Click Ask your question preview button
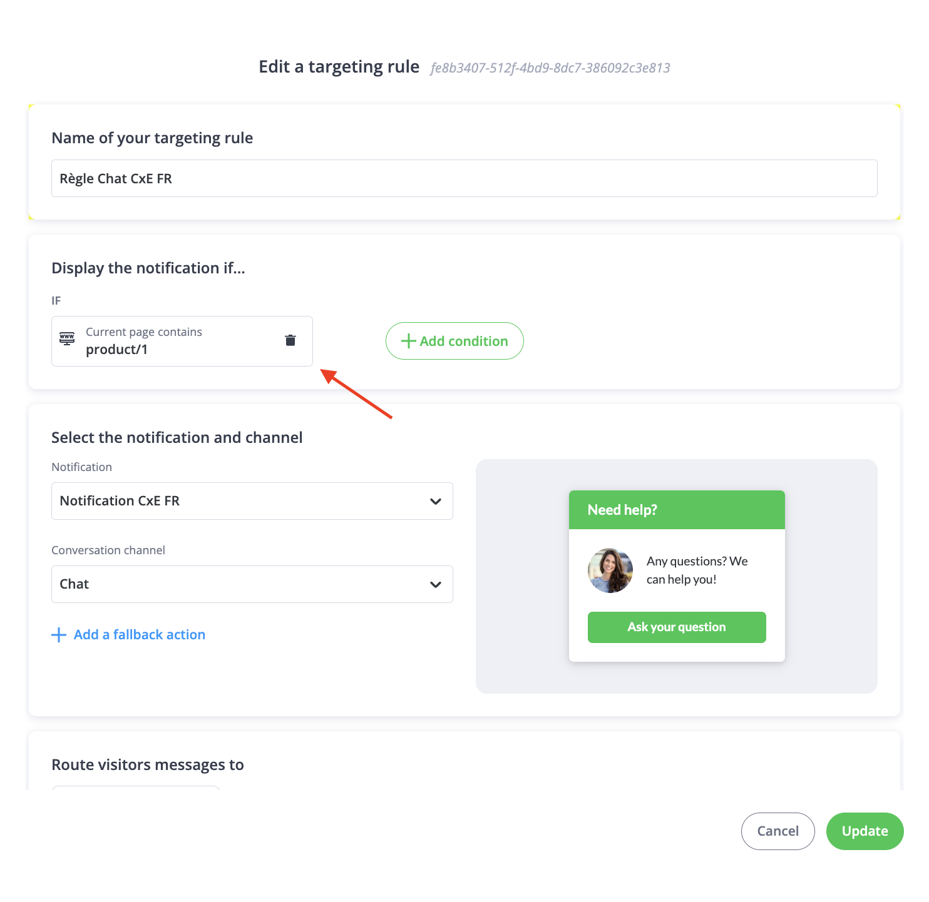 point(677,627)
